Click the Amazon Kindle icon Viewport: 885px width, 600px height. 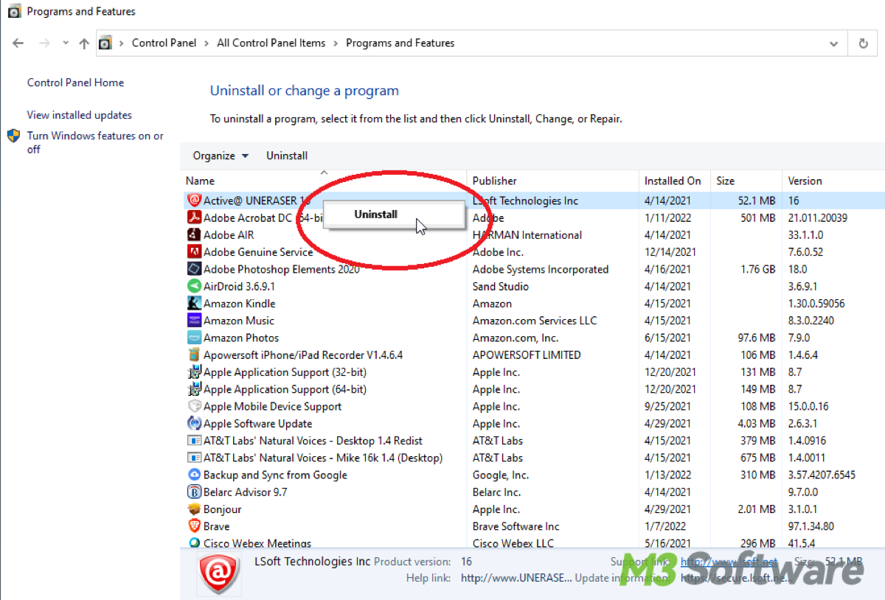click(194, 304)
